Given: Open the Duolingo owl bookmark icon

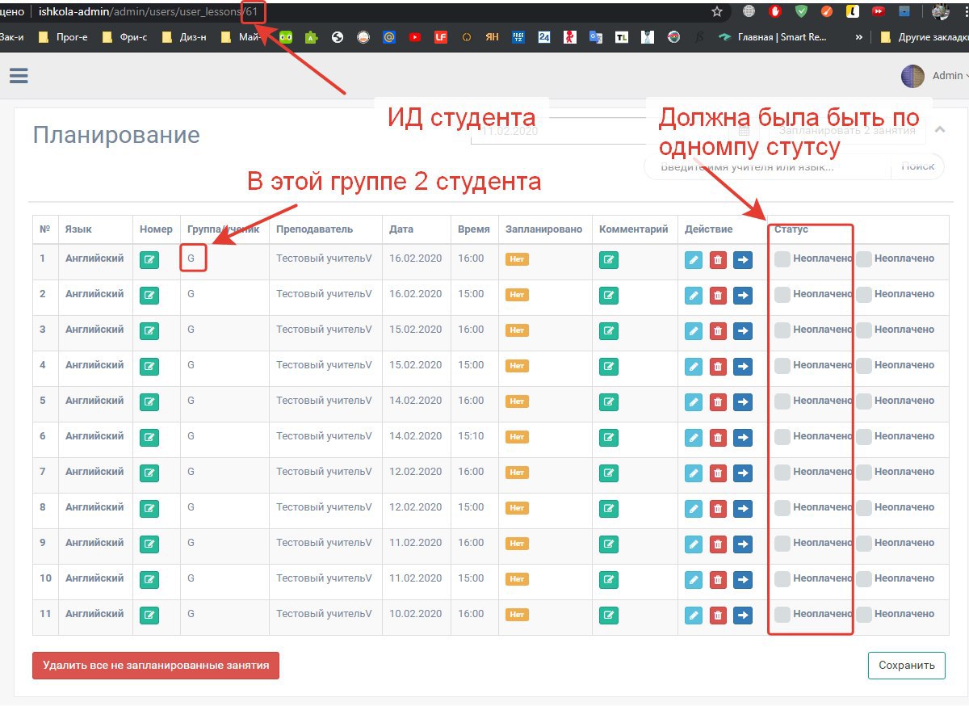Looking at the screenshot, I should coord(286,36).
